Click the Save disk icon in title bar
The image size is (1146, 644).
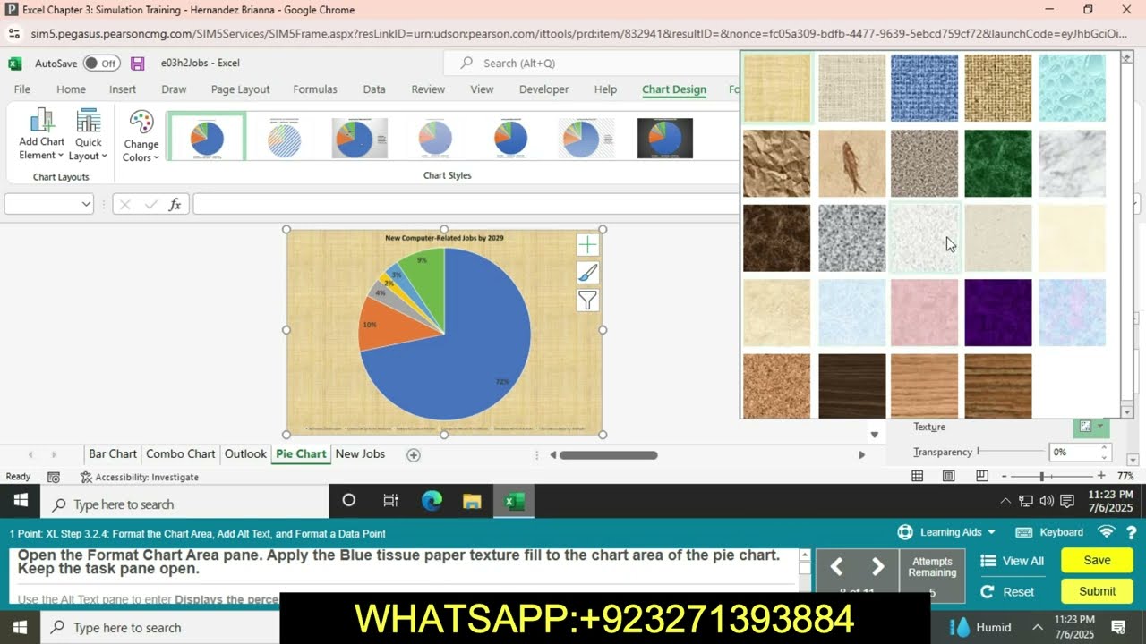(137, 64)
